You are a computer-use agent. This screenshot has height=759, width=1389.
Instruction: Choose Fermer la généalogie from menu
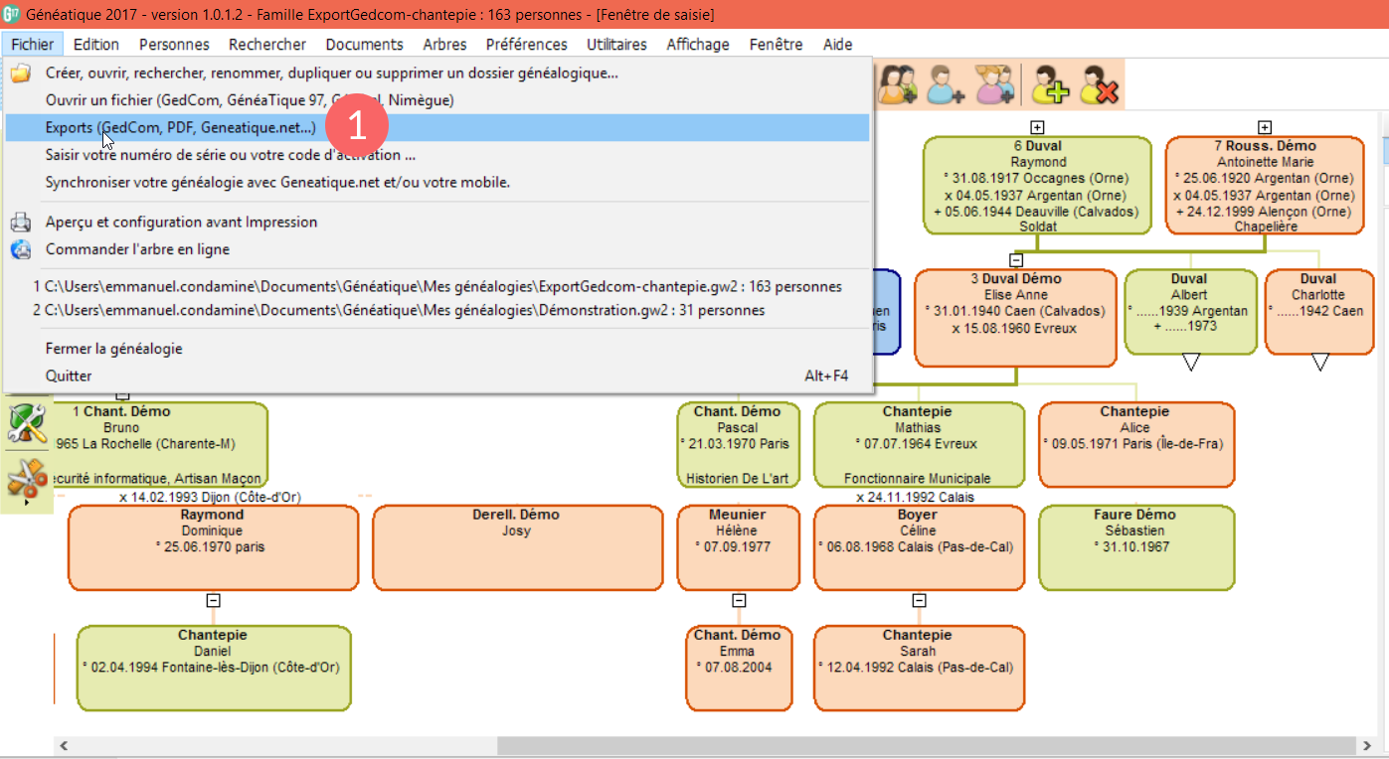[x=114, y=349]
